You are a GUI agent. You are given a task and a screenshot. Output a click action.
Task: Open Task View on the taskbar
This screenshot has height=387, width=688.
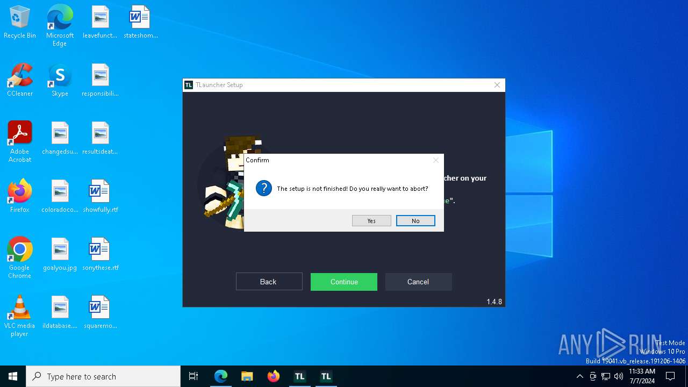(x=193, y=376)
